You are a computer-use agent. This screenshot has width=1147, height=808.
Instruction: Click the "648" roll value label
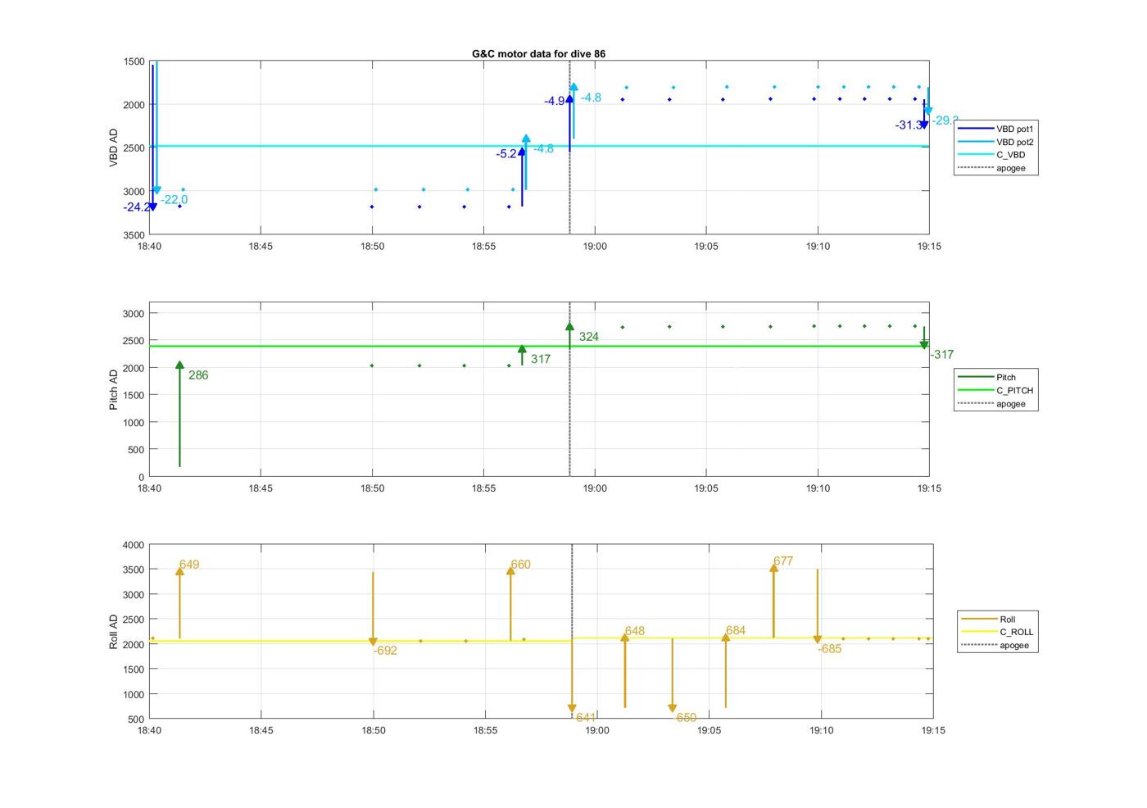point(635,631)
